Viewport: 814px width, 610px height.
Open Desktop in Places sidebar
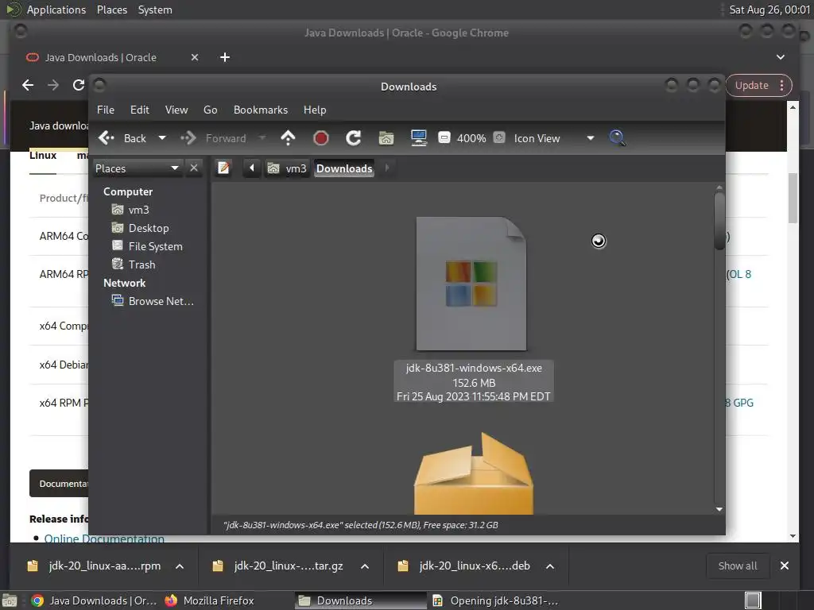149,228
